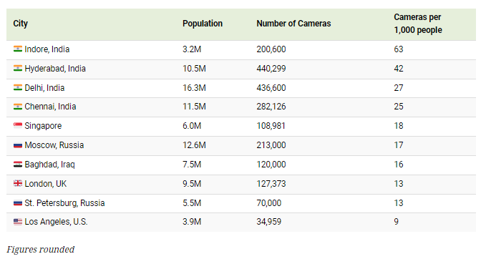Viewport: 481px width, 264px height.
Task: Click the Russia flag beside Moscow
Action: click(18, 145)
